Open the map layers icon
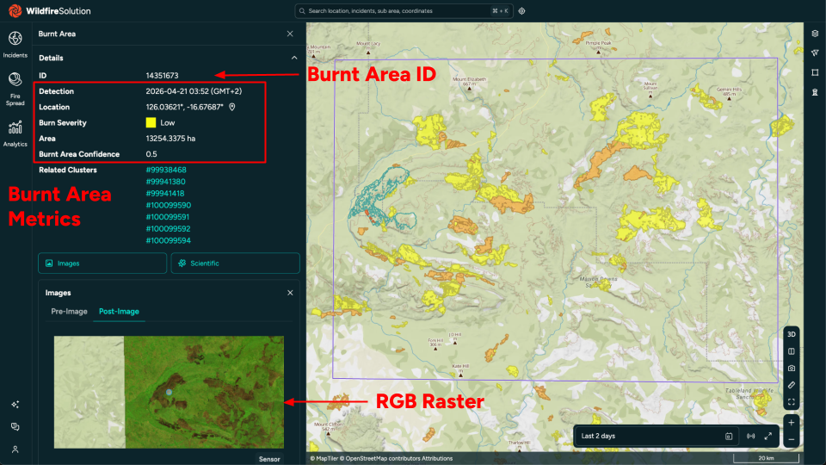 [815, 34]
